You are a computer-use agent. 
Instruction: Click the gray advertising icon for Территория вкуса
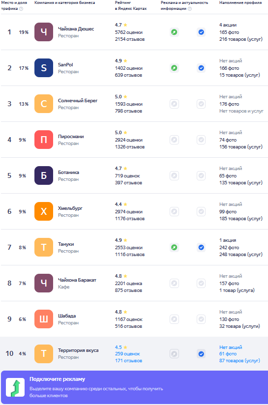(x=174, y=354)
